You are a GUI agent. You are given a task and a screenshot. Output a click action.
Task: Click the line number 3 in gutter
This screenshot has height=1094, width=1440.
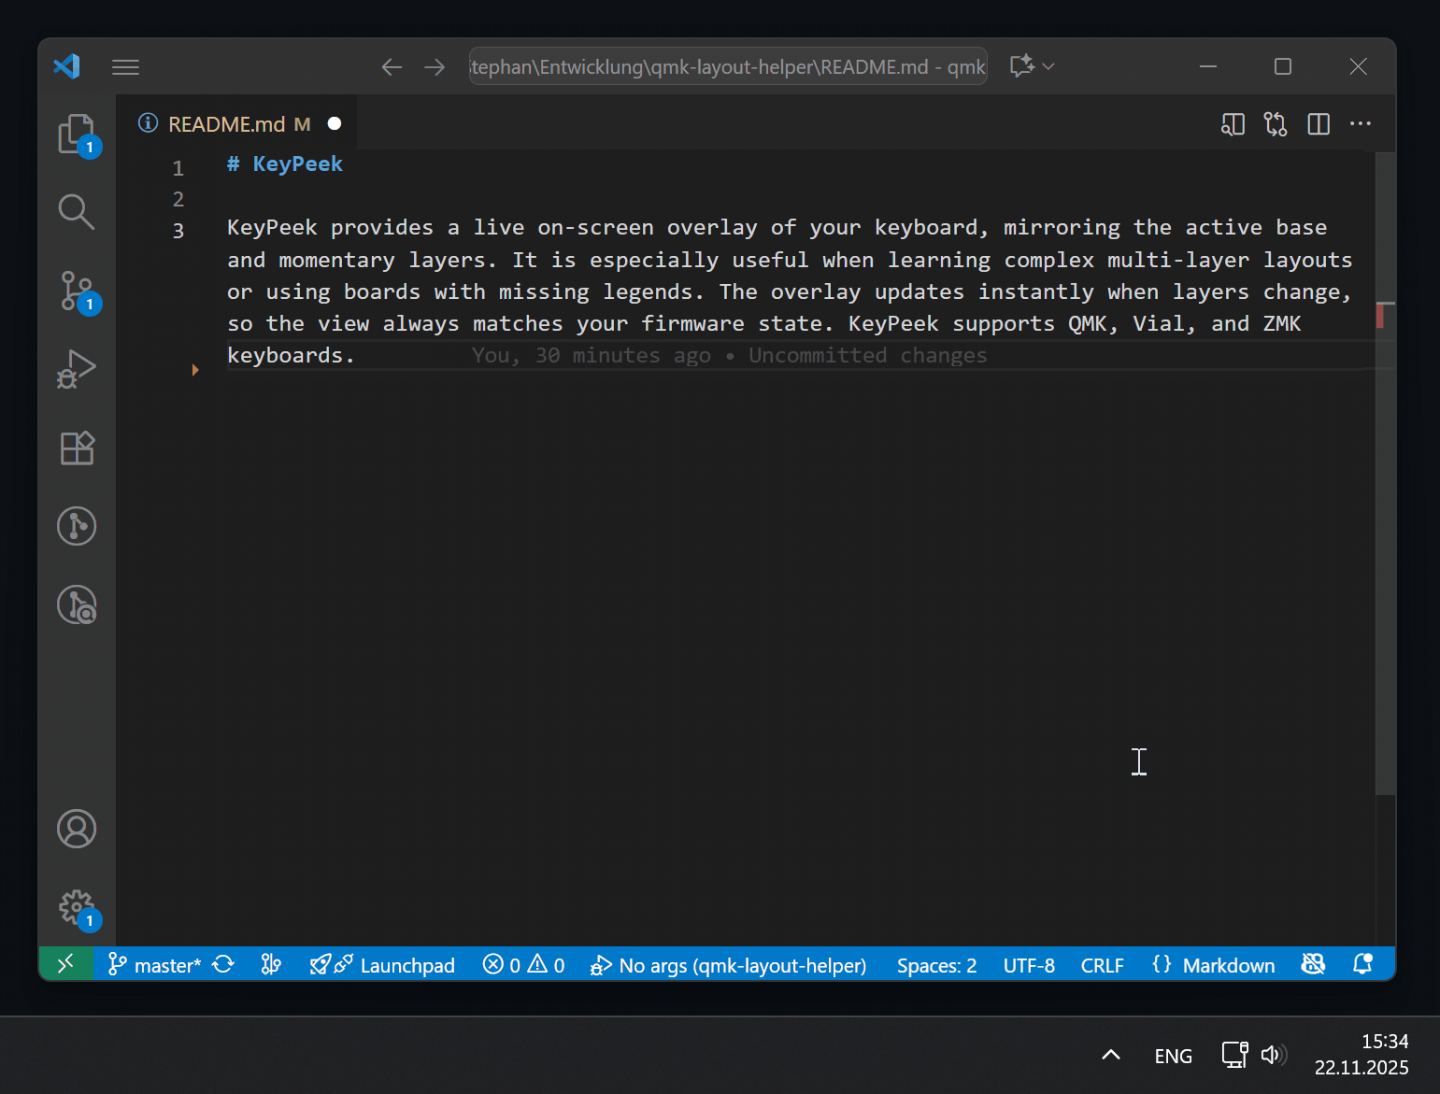[x=178, y=231]
